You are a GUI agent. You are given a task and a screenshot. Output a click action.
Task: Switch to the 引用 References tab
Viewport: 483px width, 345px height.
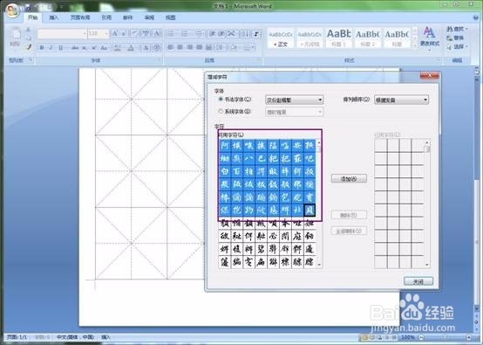click(x=106, y=17)
